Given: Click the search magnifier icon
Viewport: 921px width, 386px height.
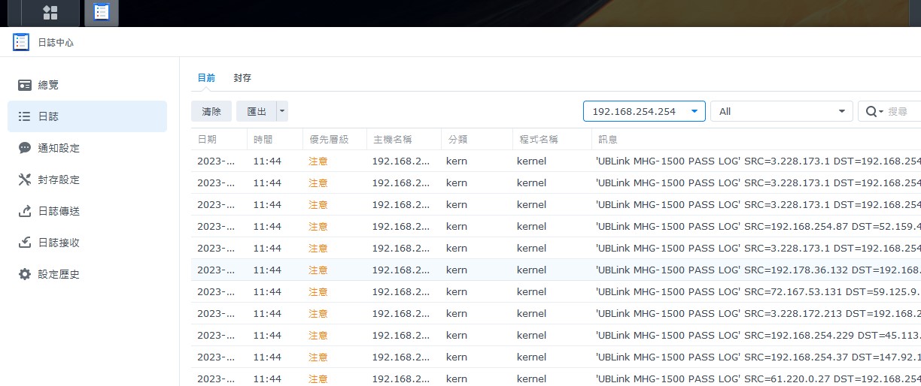Looking at the screenshot, I should point(872,111).
